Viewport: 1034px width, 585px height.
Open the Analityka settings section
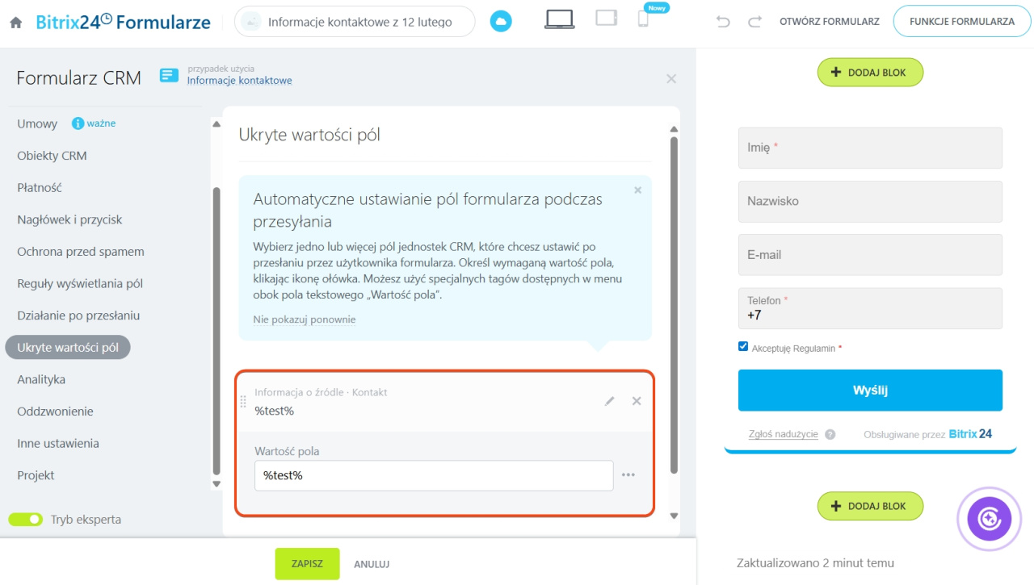[x=41, y=379]
